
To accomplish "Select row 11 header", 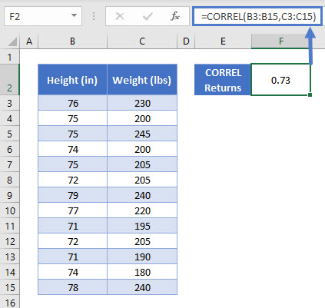I will pos(10,226).
